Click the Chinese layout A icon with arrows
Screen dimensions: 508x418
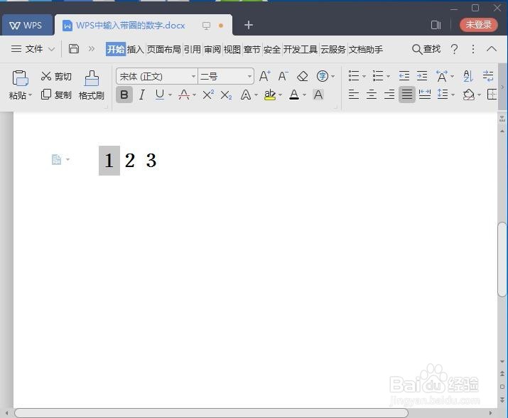click(442, 76)
